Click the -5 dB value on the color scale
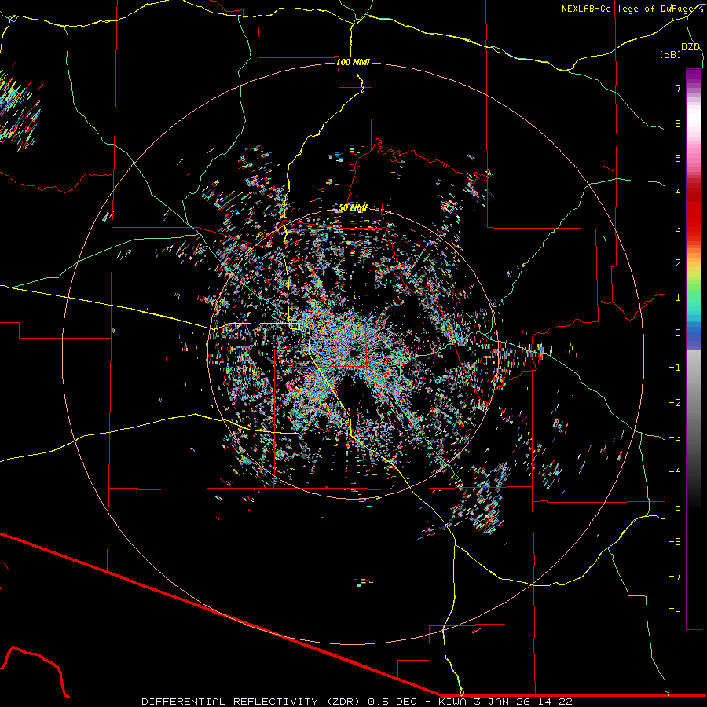This screenshot has height=707, width=707. point(675,507)
